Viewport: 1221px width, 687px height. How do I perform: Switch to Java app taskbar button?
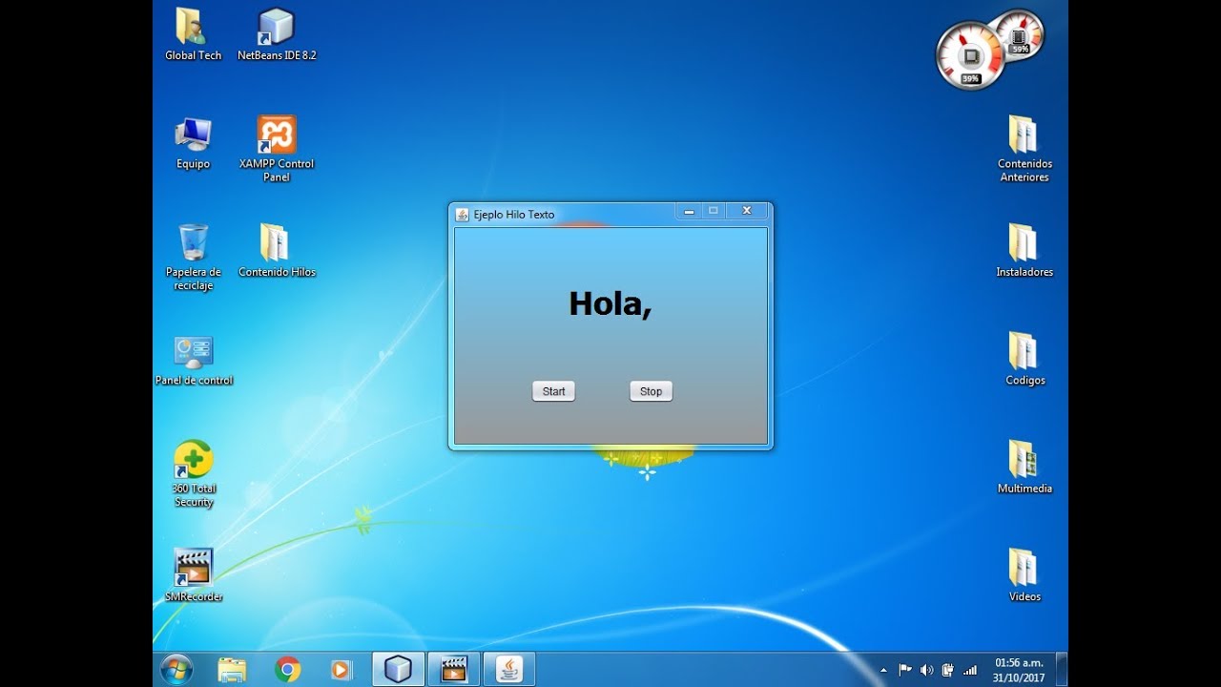point(509,670)
